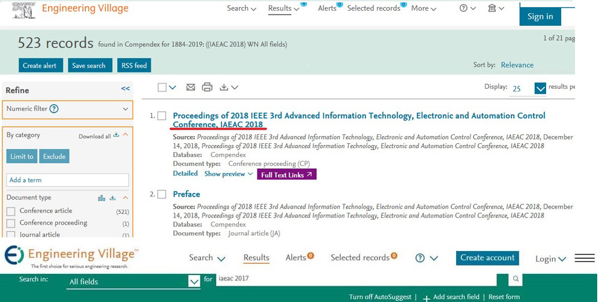Open Selected records in top header
Viewport: 599px width, 302px height.
click(x=374, y=8)
